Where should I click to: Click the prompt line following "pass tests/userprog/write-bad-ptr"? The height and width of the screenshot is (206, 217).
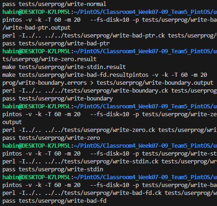(110, 51)
